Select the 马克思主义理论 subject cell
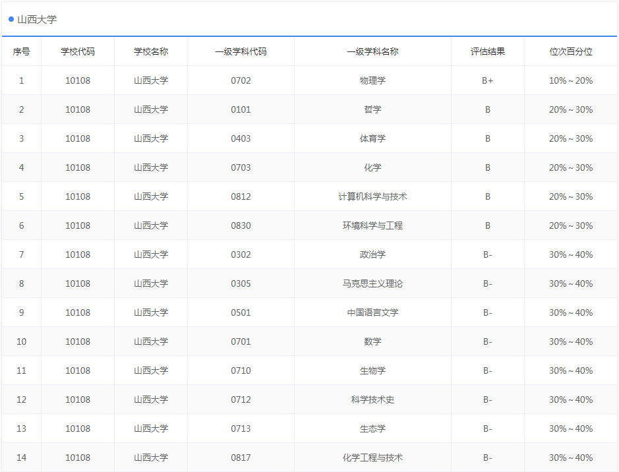Viewport: 619px width, 472px height. click(x=372, y=283)
